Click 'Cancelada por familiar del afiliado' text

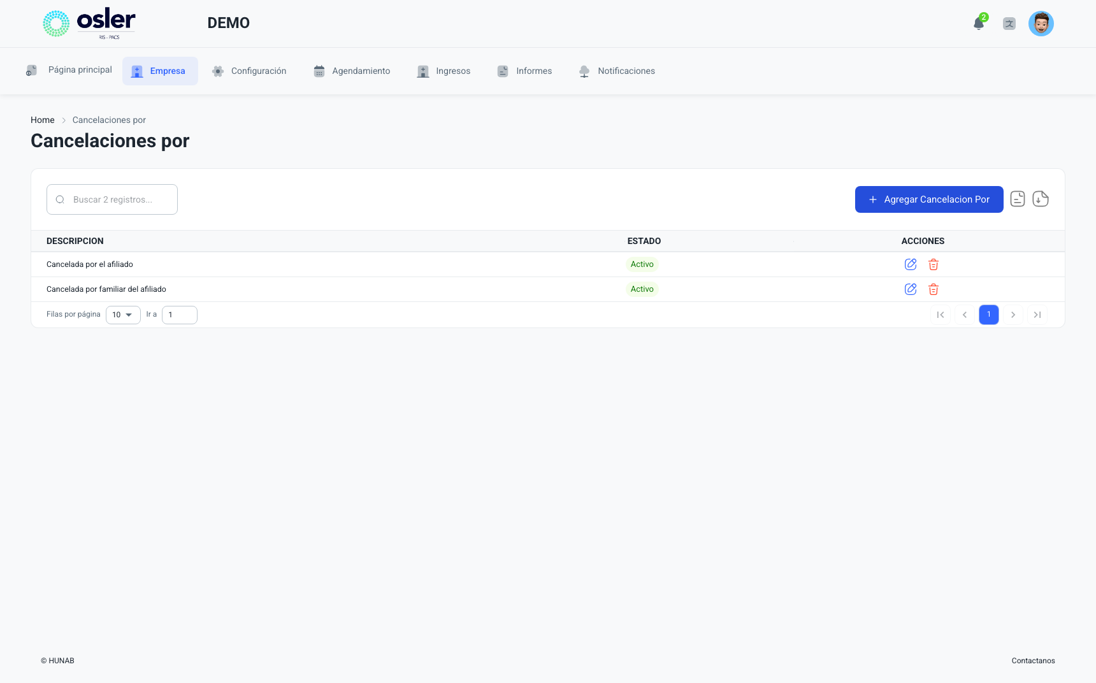point(106,289)
